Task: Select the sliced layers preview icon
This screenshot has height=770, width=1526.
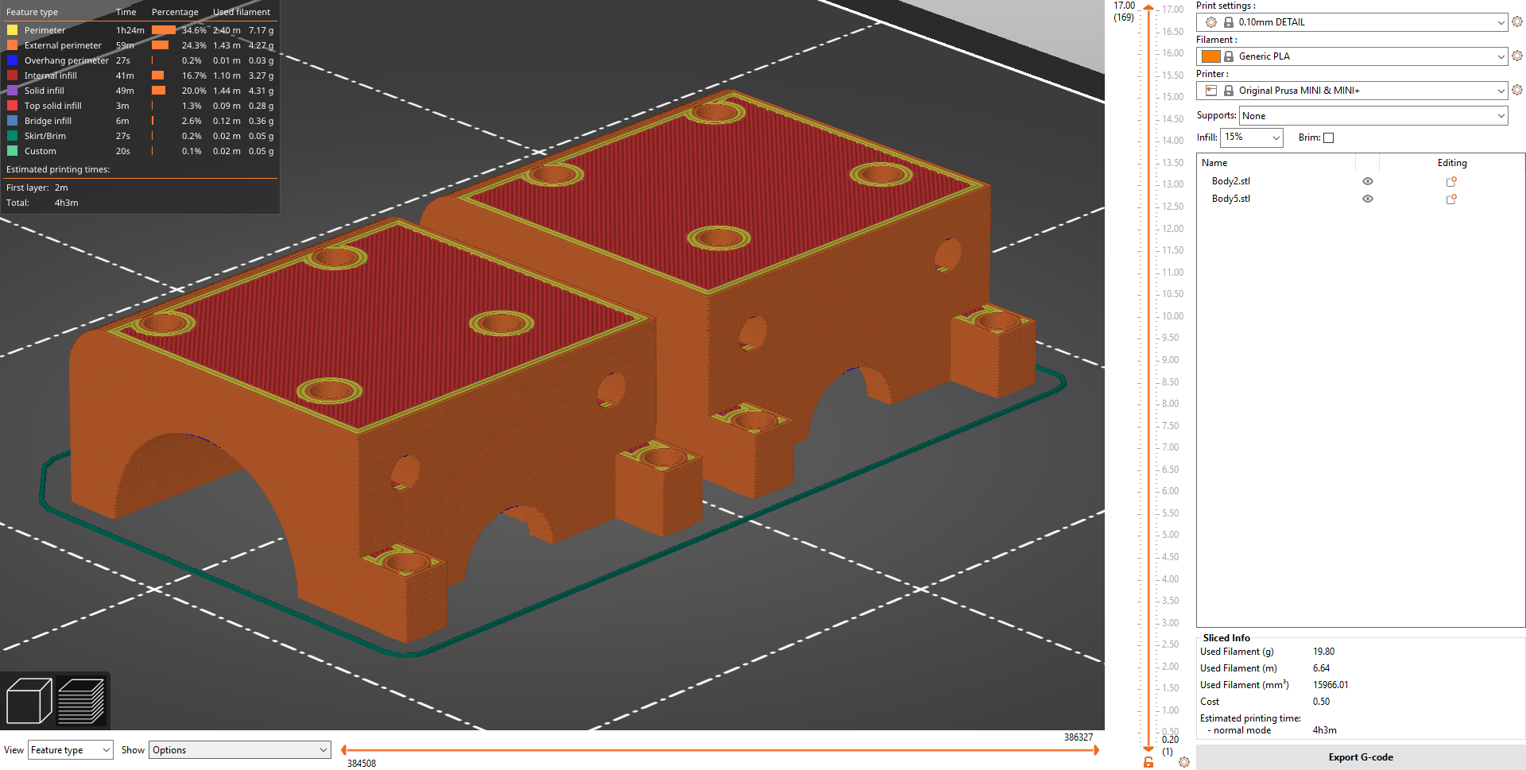Action: (x=82, y=699)
